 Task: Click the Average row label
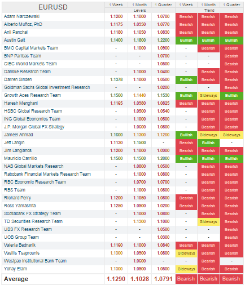click(16, 279)
